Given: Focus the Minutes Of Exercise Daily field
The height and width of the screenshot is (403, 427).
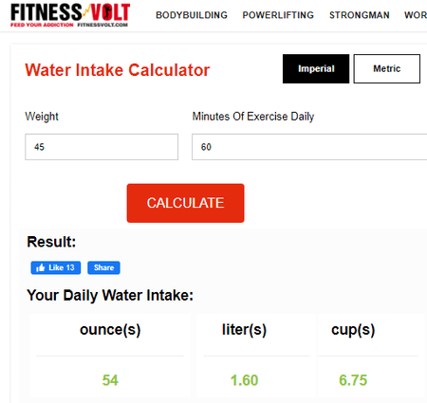Looking at the screenshot, I should pos(309,147).
